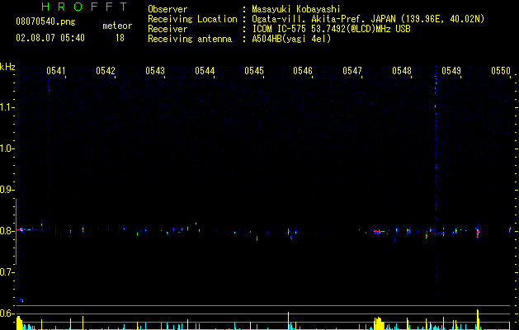Click the 0548 time marker
Viewport: 519px width, 330px height.
tap(402, 71)
